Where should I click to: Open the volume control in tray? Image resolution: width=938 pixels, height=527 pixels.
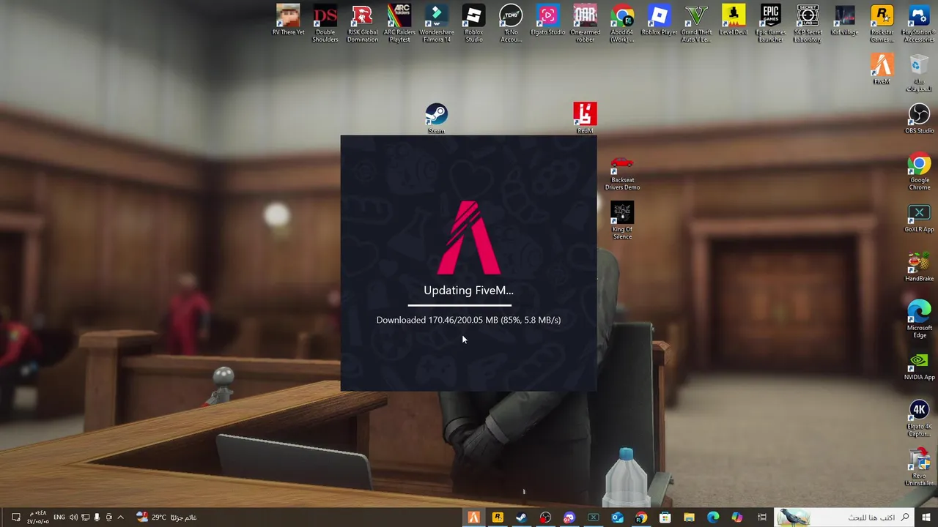pyautogui.click(x=73, y=517)
